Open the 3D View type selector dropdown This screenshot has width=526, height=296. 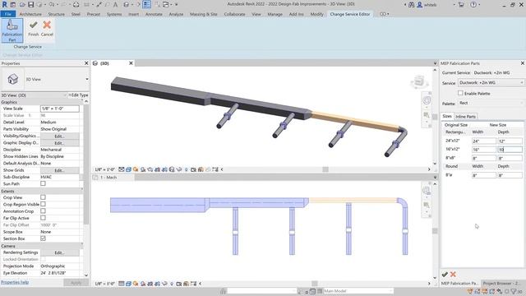87,79
